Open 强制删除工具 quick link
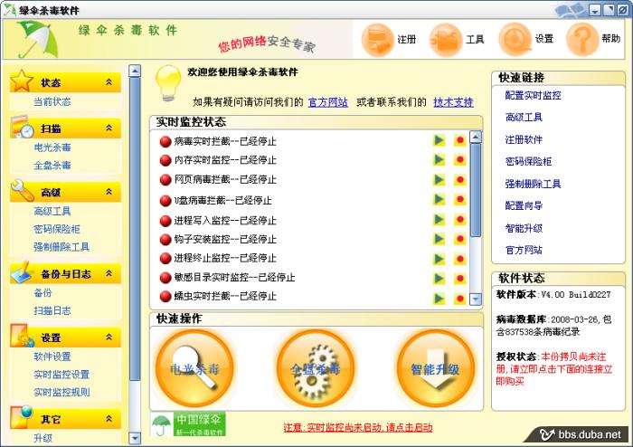This screenshot has width=633, height=447. click(x=533, y=184)
